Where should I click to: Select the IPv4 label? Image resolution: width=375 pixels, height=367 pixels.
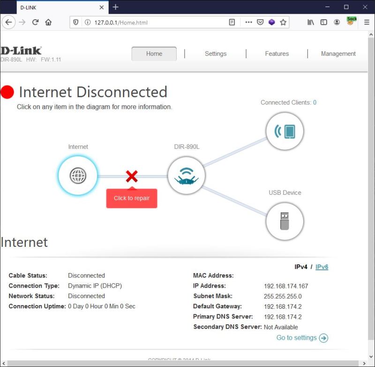pyautogui.click(x=301, y=267)
